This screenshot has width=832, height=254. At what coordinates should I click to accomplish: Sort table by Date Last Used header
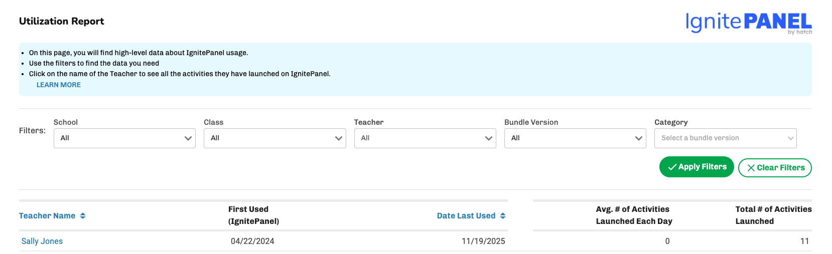[x=466, y=216]
